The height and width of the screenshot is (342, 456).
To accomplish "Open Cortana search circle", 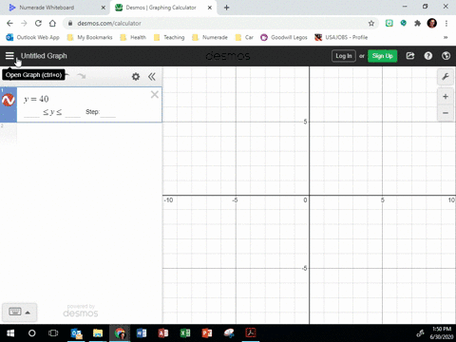I will tap(32, 333).
